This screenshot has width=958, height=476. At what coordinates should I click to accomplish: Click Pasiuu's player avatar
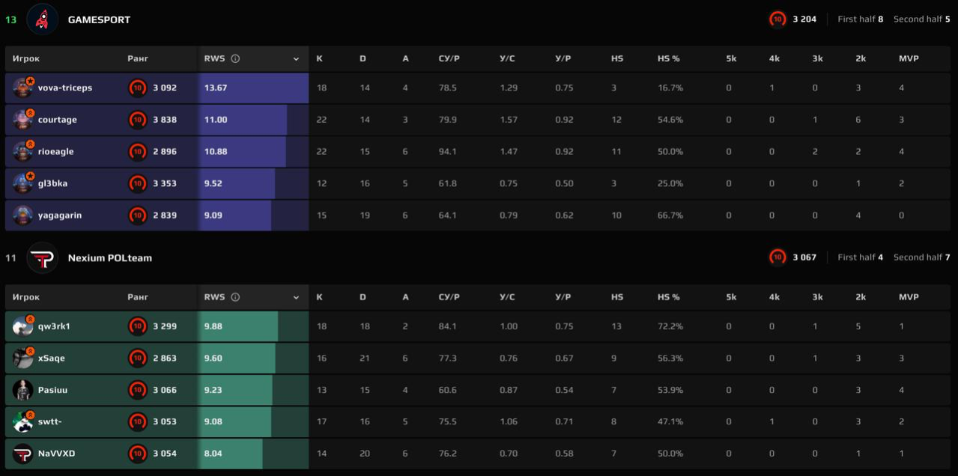[22, 390]
